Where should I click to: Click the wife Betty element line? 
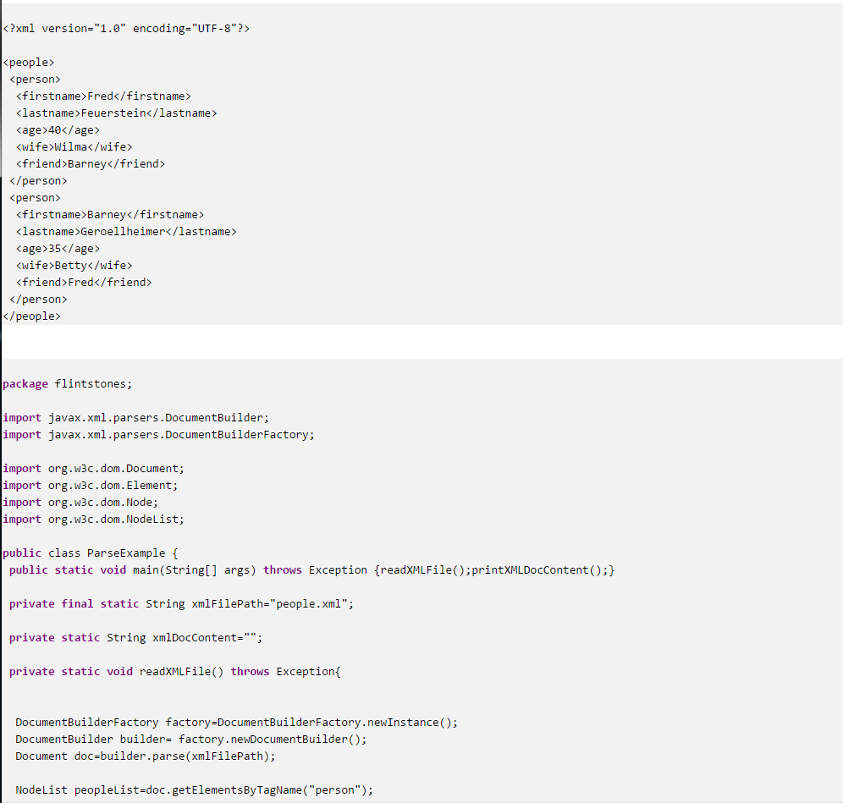click(x=74, y=266)
